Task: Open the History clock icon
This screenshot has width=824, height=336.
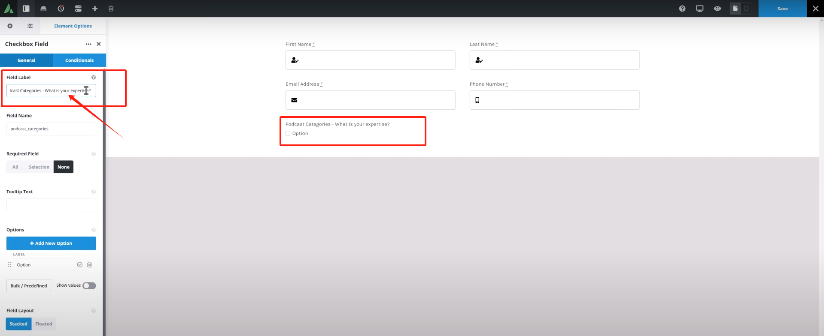Action: coord(61,9)
